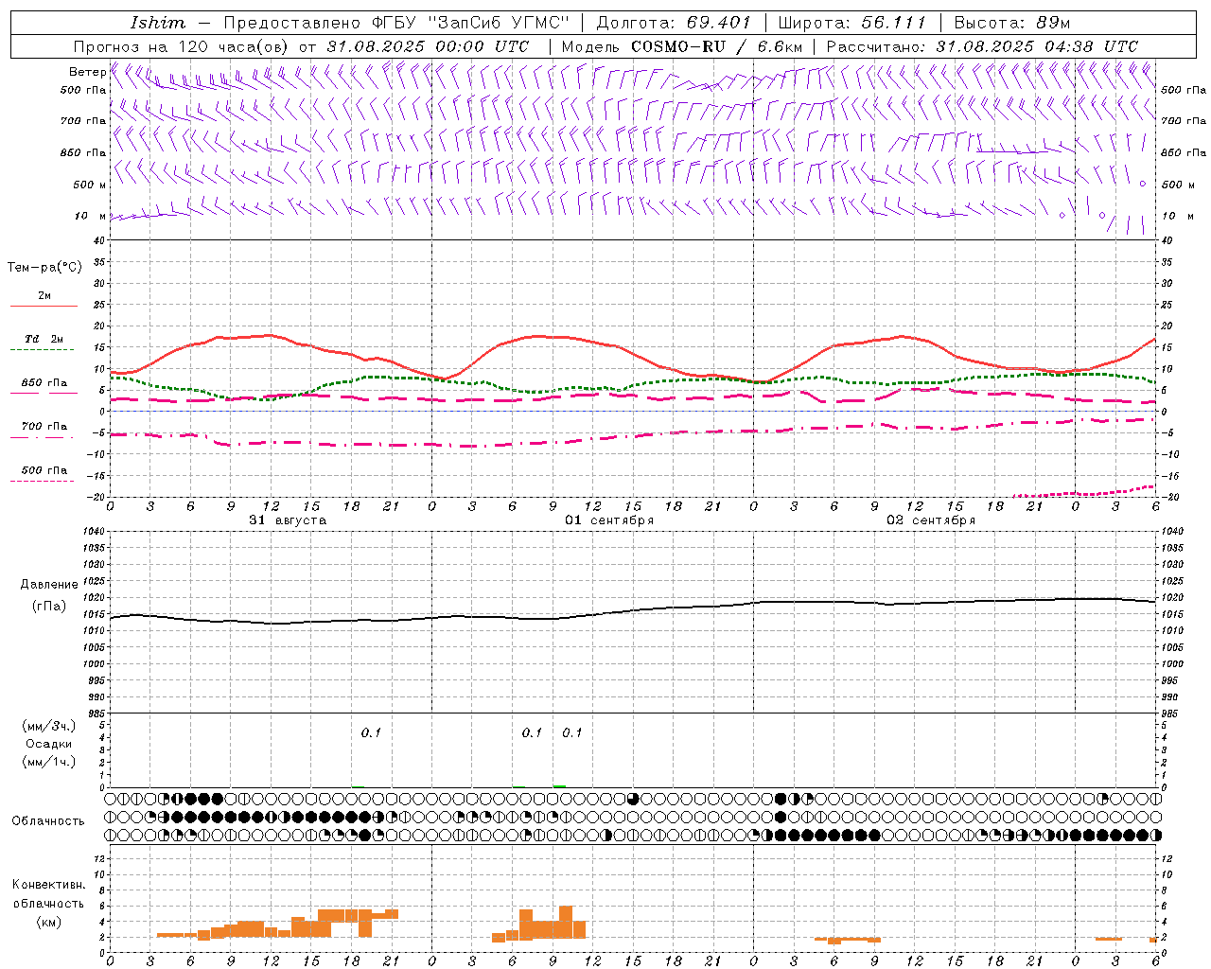Click the pink dash-dot line sample under "700 гПа" legend
Screen dimensions: 1211x969
pos(44,438)
